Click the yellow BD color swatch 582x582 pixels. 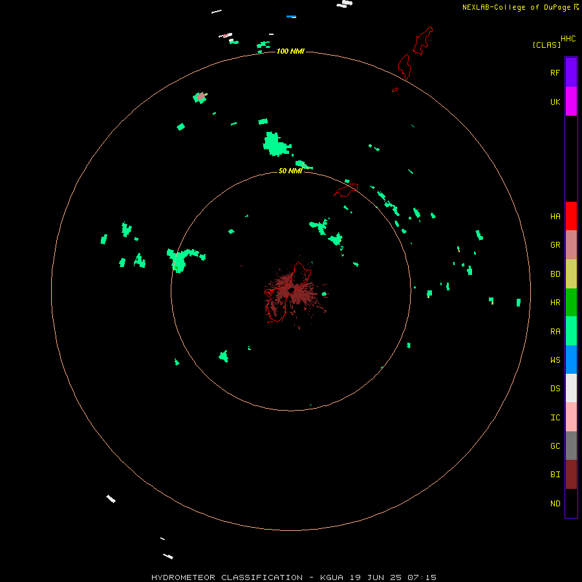[x=571, y=274]
